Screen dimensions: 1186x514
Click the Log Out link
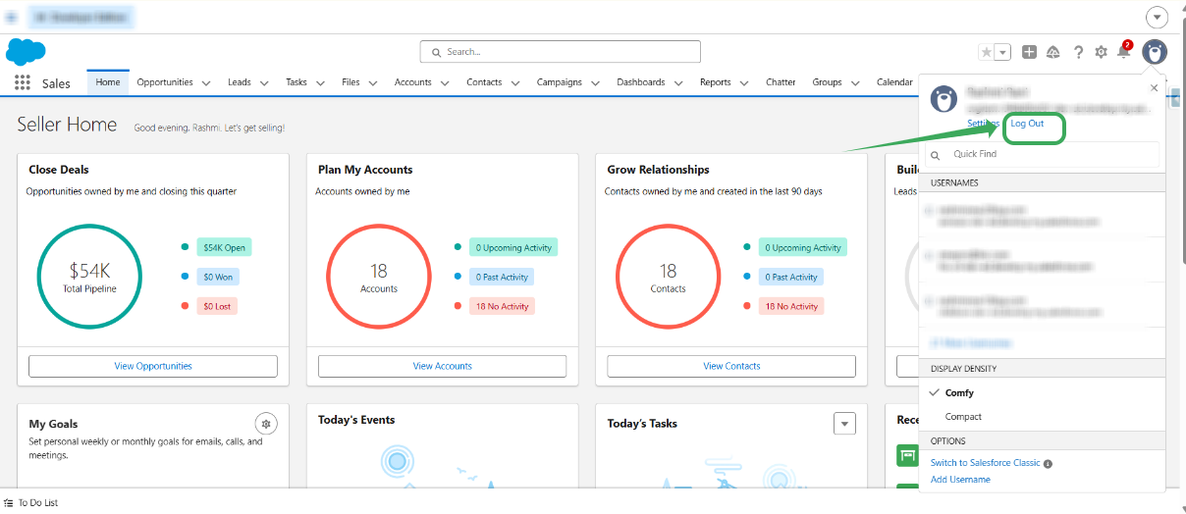point(1027,124)
